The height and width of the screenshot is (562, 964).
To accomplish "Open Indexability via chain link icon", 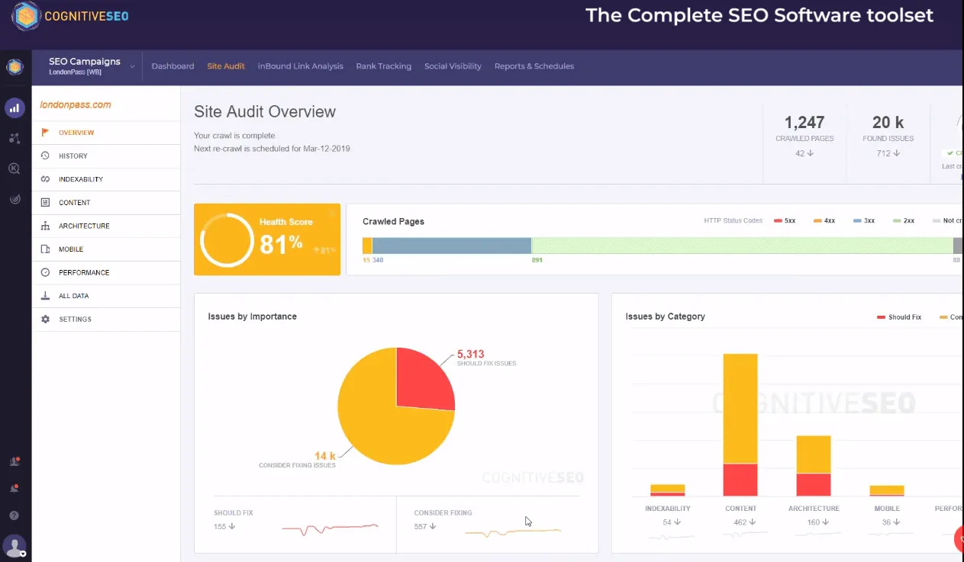I will [45, 179].
